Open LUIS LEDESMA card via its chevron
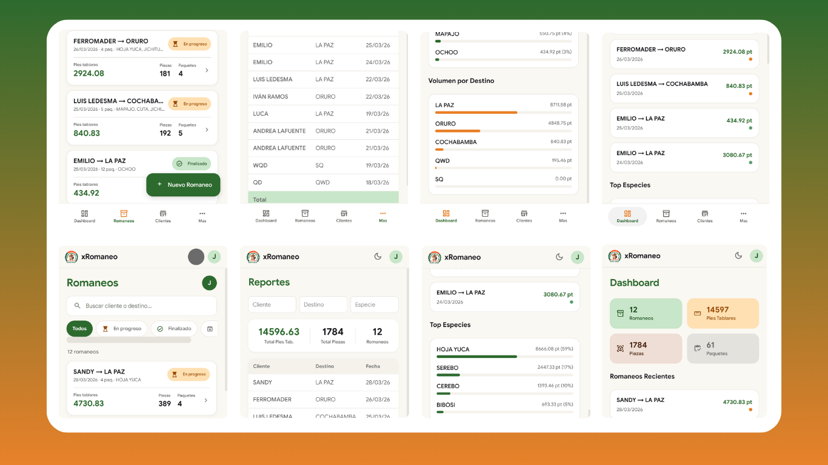The image size is (828, 465). (207, 130)
